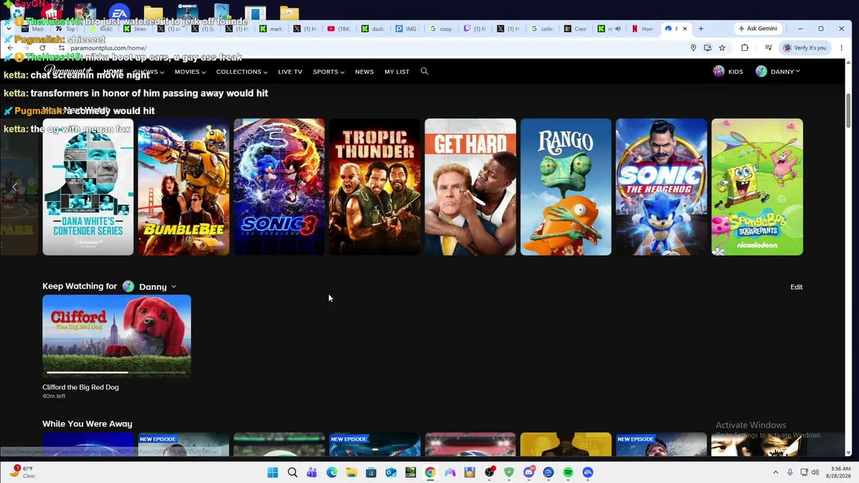859x483 pixels.
Task: Open the Bumblebee movie poster
Action: click(x=183, y=187)
